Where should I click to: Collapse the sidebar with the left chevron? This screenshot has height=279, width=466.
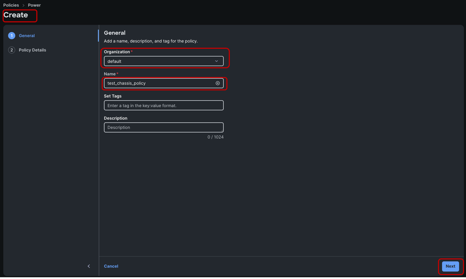(x=89, y=266)
